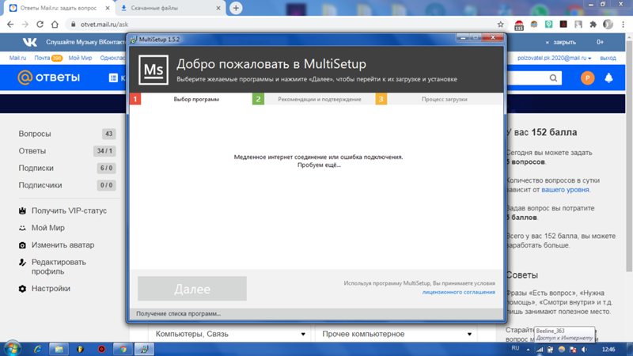The width and height of the screenshot is (633, 356).
Task: Open the volume speaker tray icon
Action: (x=584, y=350)
